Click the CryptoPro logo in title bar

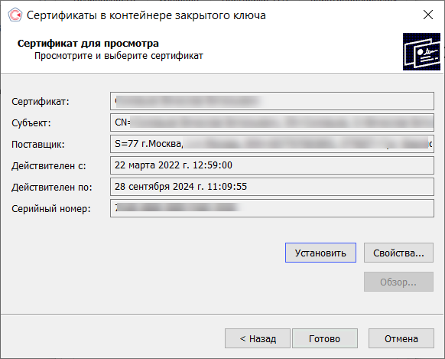point(15,15)
